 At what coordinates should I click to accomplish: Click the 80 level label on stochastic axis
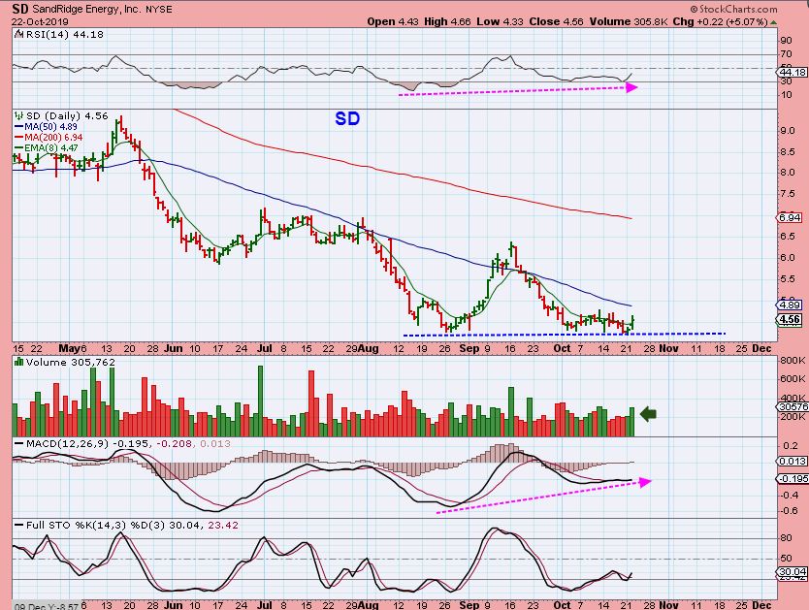786,538
